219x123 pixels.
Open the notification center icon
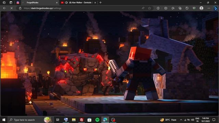pyautogui.click(x=214, y=120)
